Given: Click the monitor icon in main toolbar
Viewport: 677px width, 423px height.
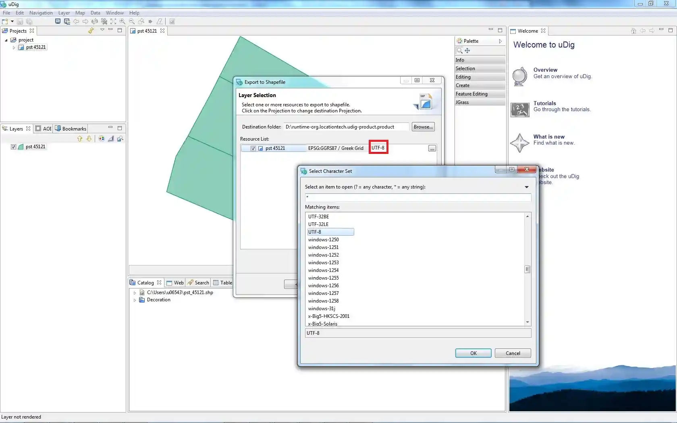Looking at the screenshot, I should click(58, 21).
